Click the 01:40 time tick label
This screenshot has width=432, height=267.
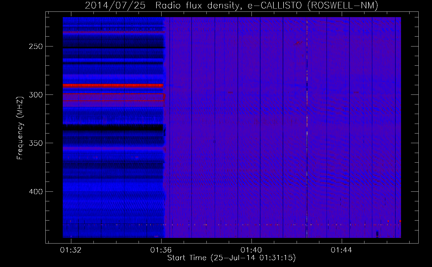pyautogui.click(x=251, y=250)
